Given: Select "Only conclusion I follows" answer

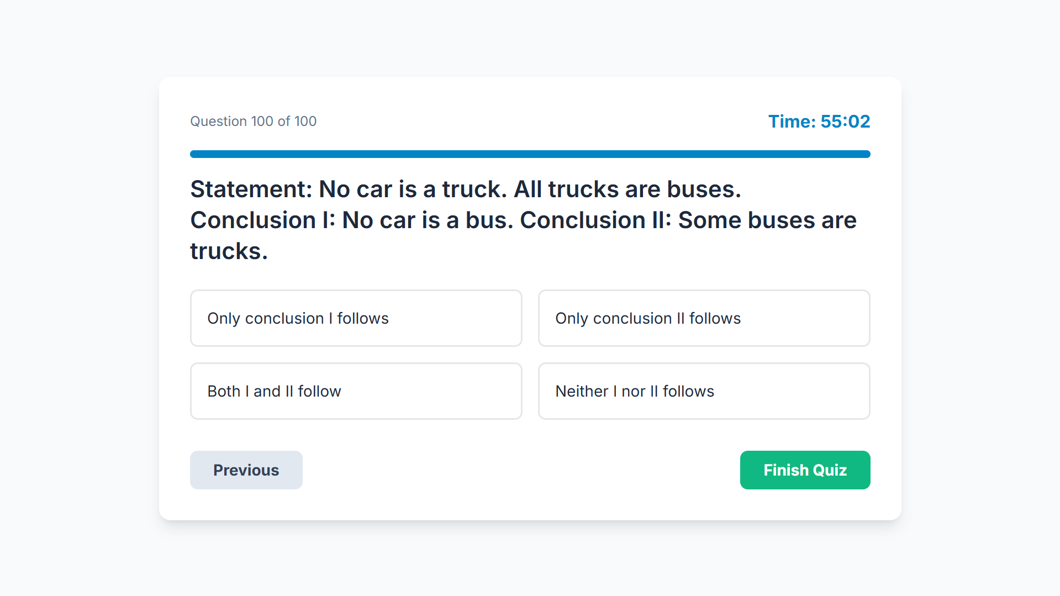Looking at the screenshot, I should coord(356,318).
